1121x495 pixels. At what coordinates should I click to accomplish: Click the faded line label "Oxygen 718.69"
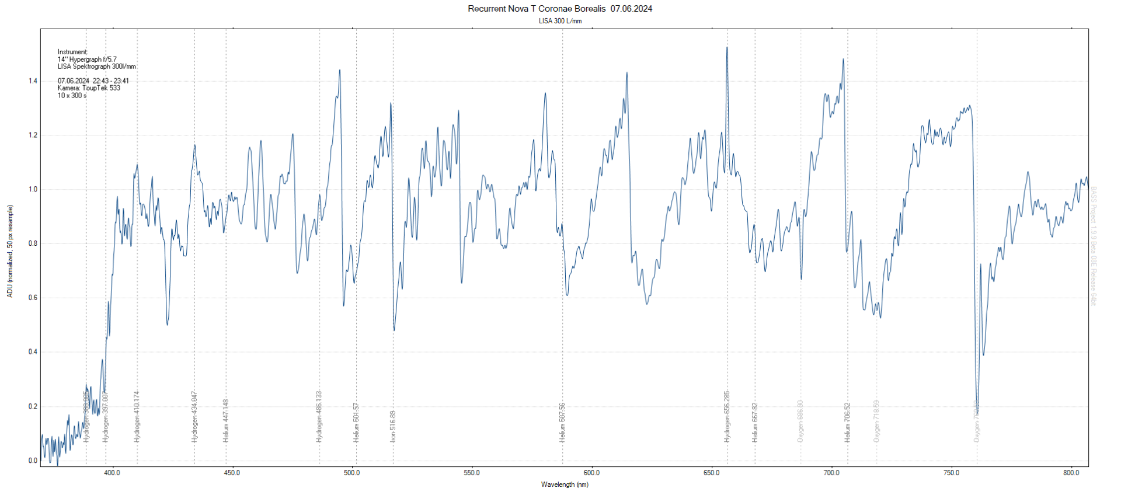(x=876, y=421)
